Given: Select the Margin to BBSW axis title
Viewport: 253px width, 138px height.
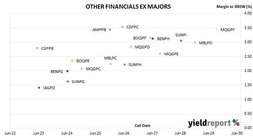Looking at the screenshot, I should pyautogui.click(x=234, y=7).
